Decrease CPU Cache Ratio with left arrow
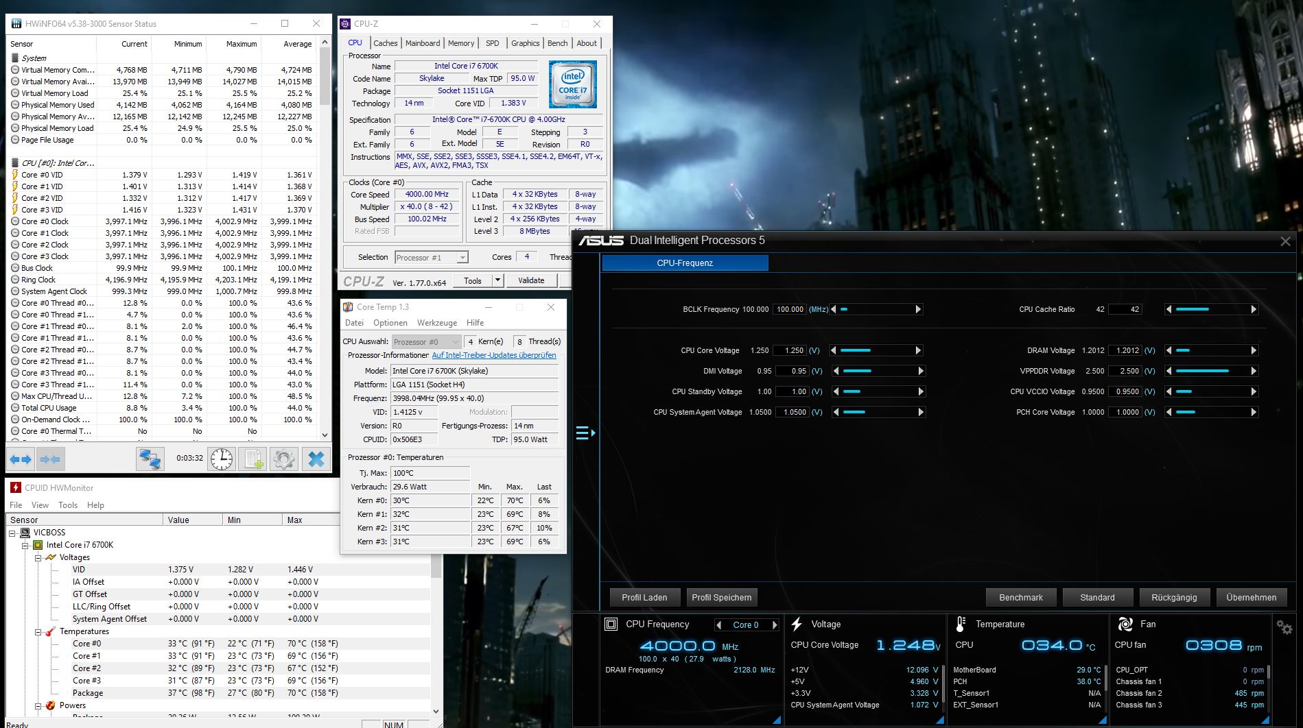This screenshot has width=1303, height=728. click(1169, 309)
